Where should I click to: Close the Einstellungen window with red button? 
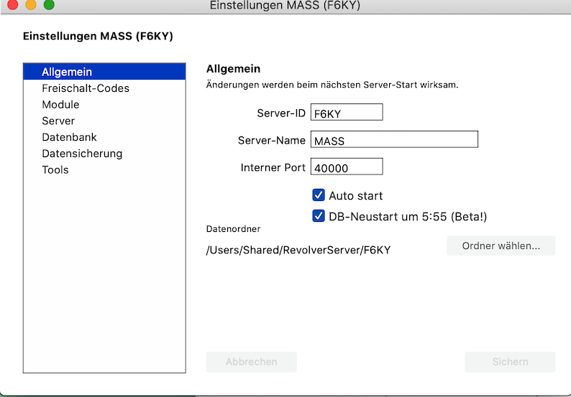[12, 5]
